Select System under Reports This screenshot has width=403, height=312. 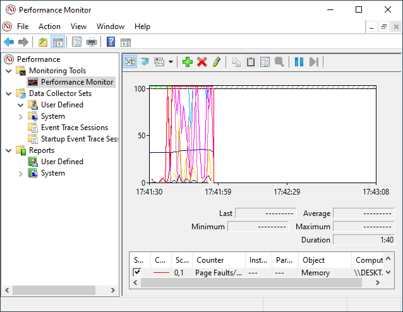(52, 173)
